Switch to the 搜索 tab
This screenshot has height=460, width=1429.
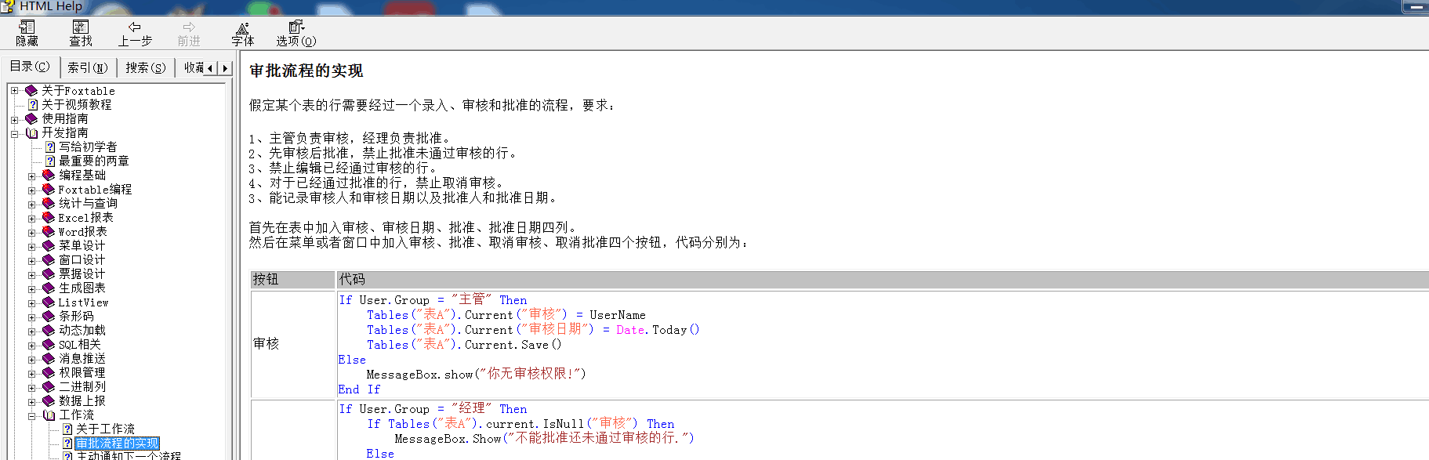pyautogui.click(x=146, y=67)
